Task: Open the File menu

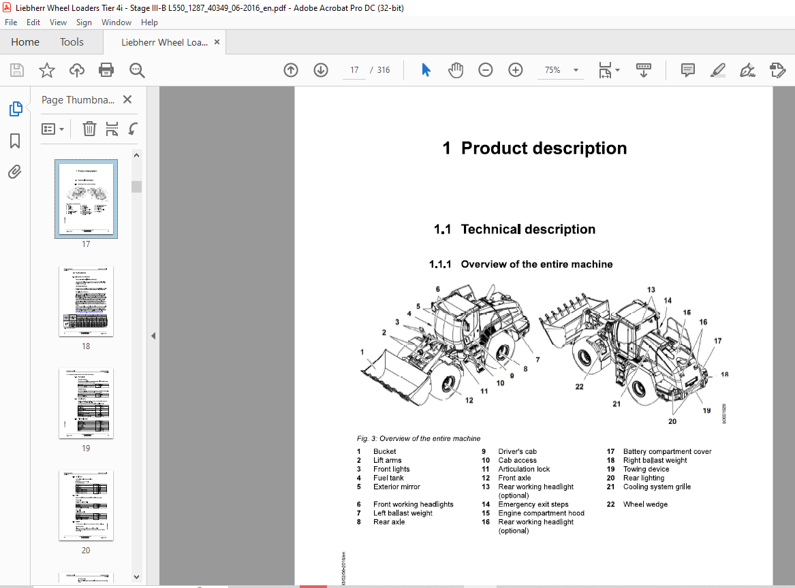Action: pos(11,22)
